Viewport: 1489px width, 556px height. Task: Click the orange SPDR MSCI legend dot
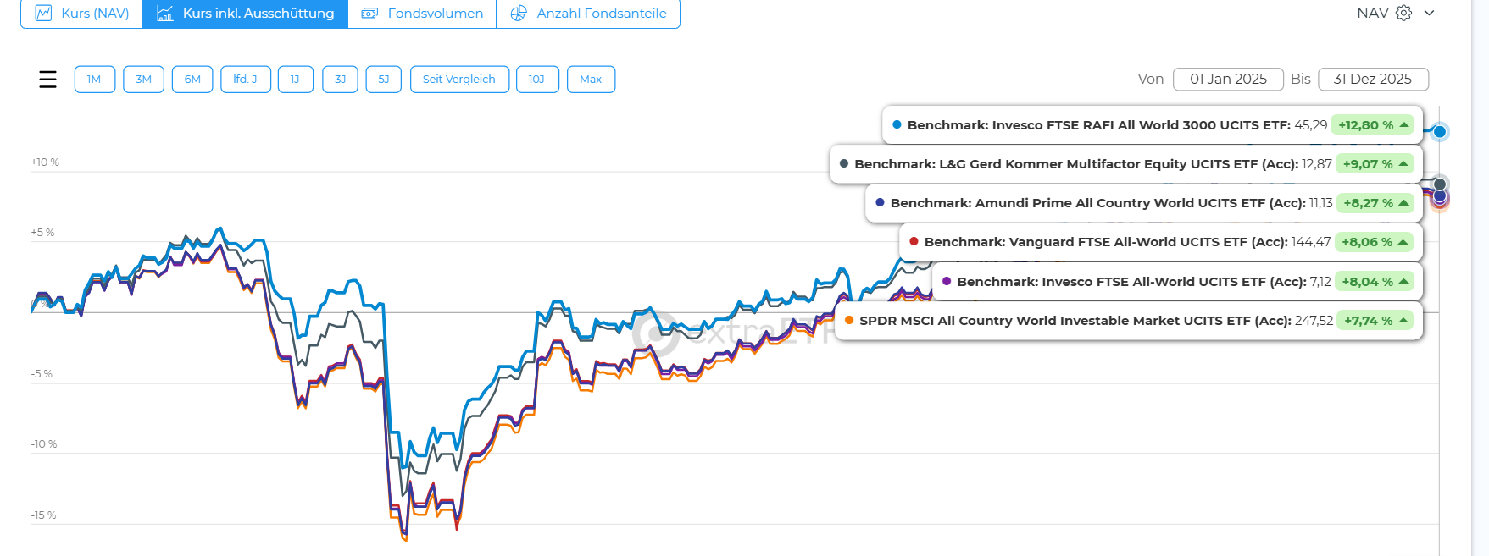pyautogui.click(x=849, y=321)
